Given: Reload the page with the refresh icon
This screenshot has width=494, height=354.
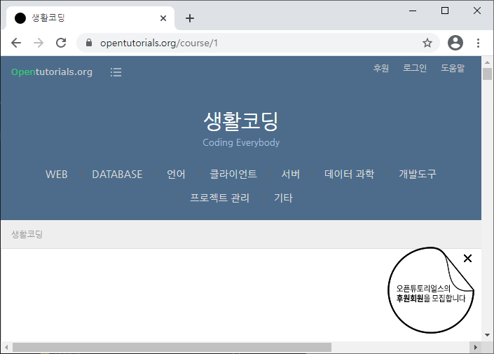Looking at the screenshot, I should 61,43.
